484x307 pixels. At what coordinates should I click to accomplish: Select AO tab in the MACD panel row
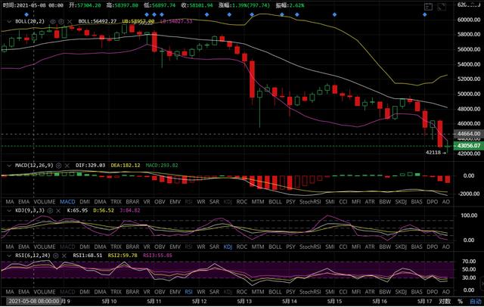coord(446,202)
